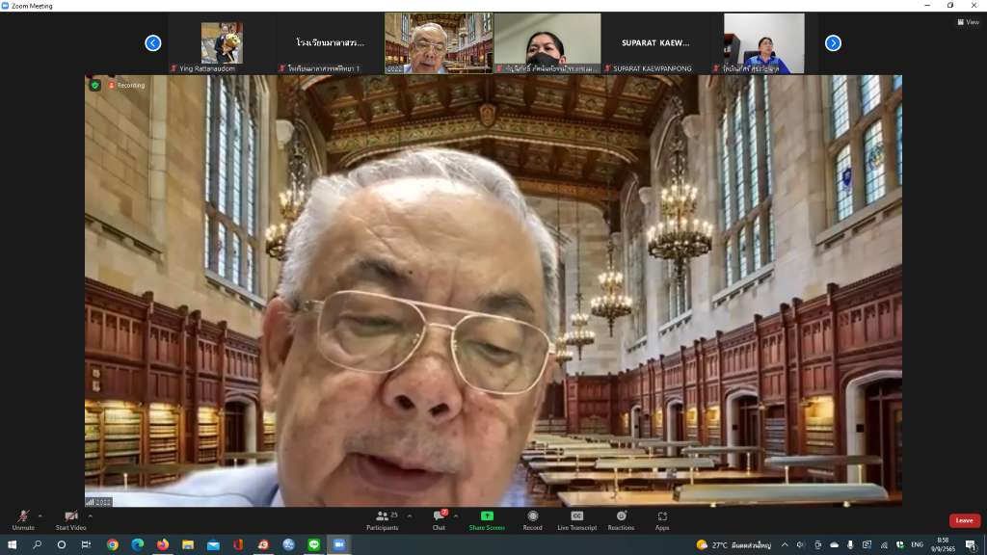The height and width of the screenshot is (555, 987).
Task: Expand video options arrow next to Start Video
Action: [91, 516]
